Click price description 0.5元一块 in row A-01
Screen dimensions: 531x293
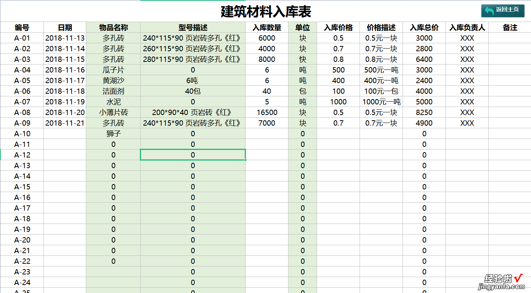(381, 38)
